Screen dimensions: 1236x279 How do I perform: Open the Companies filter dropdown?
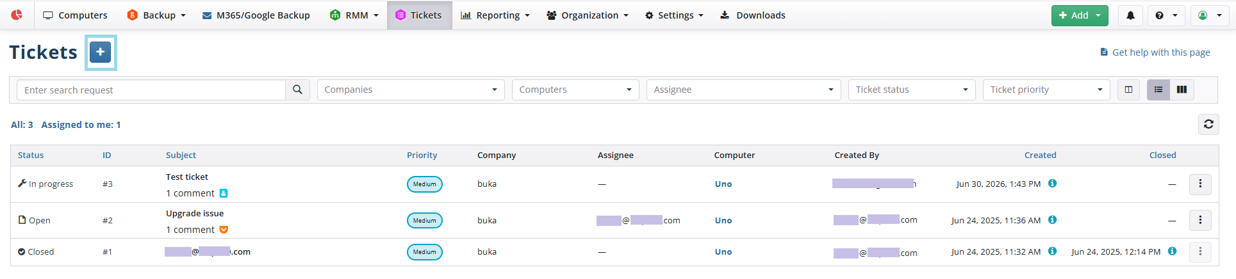pyautogui.click(x=411, y=90)
